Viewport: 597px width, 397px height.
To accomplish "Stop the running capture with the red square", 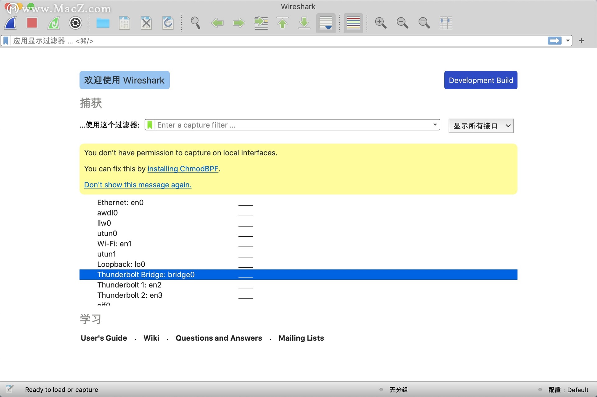I will 32,23.
